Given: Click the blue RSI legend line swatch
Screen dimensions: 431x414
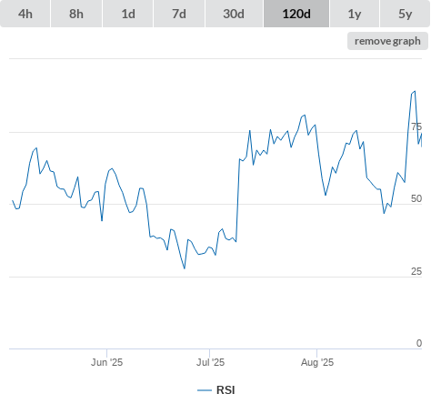Looking at the screenshot, I should [205, 390].
